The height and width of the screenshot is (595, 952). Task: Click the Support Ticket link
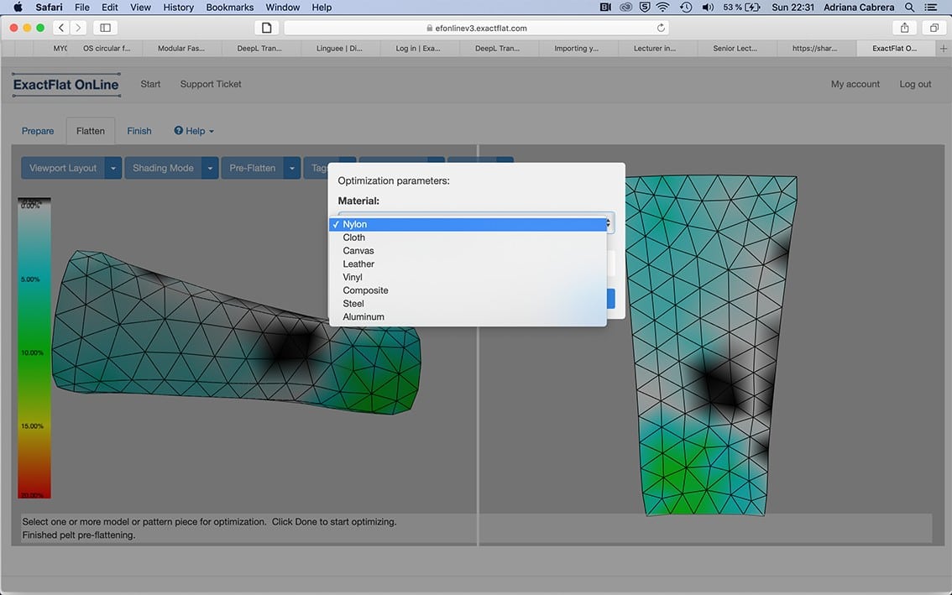[211, 84]
